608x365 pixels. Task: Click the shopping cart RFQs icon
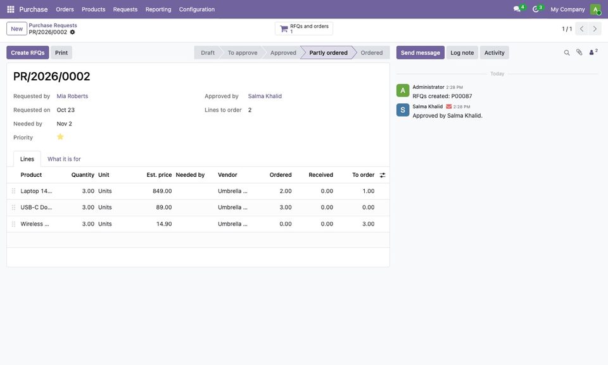284,29
